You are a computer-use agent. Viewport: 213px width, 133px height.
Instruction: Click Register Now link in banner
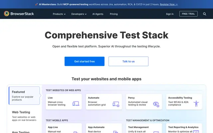169,4
